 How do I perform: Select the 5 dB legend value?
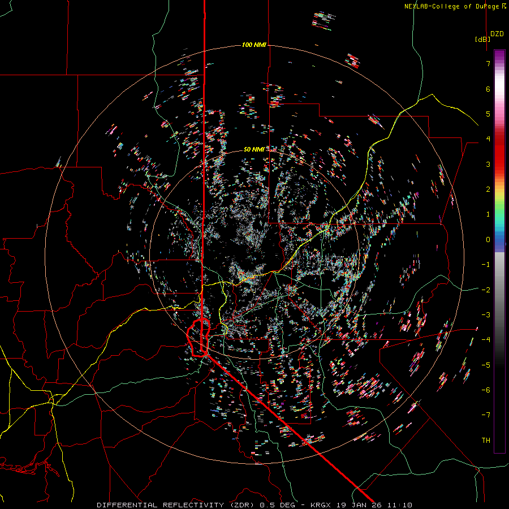point(488,114)
